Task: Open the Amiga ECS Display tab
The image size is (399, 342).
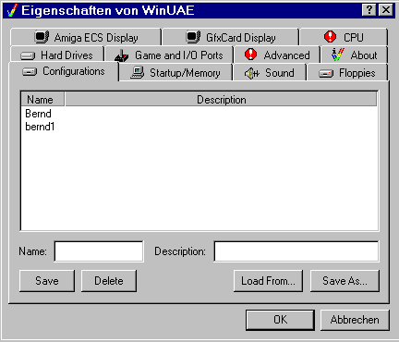Action: [86, 37]
